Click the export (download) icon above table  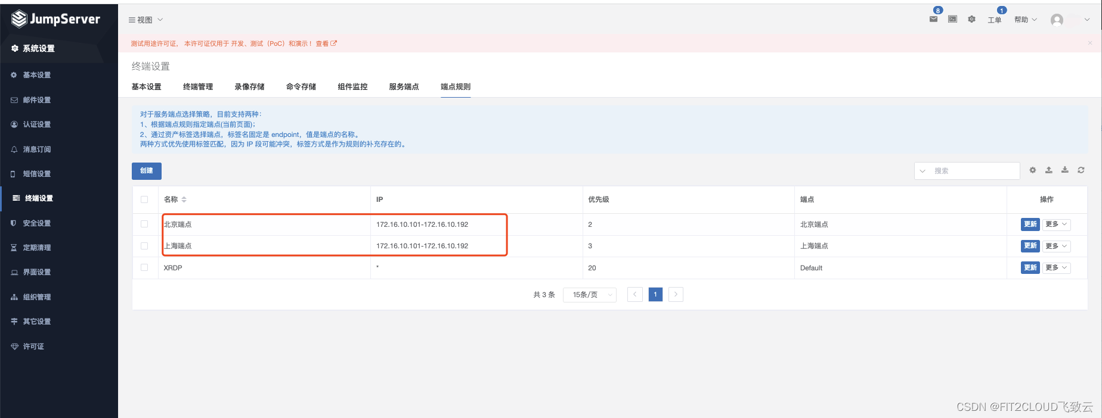click(1065, 170)
